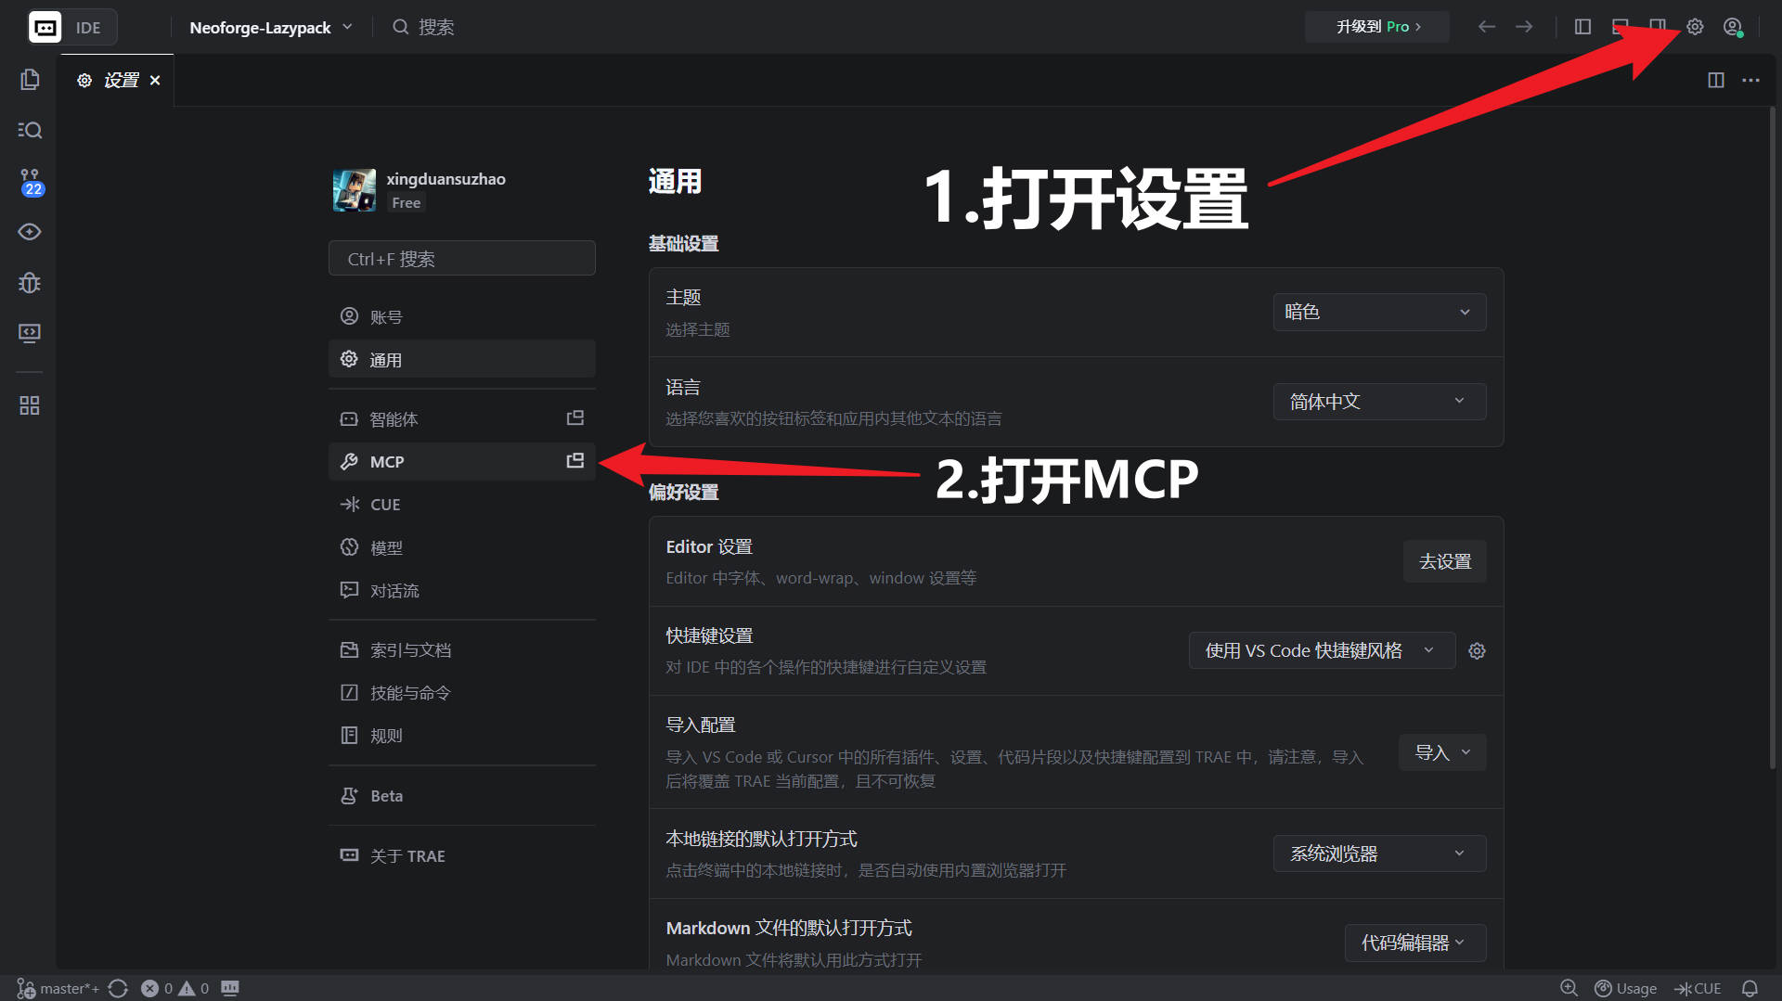Select 索引与文档 in settings sidebar
This screenshot has width=1782, height=1001.
(462, 649)
